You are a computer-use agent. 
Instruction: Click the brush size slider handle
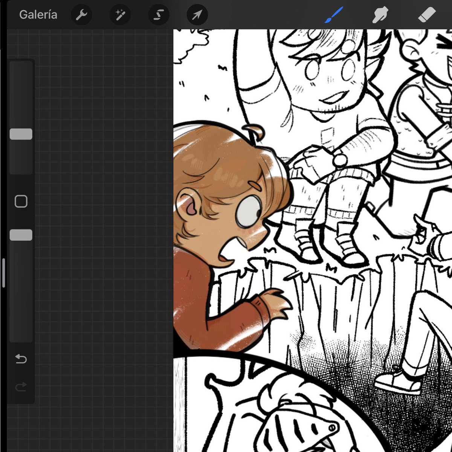coord(21,134)
